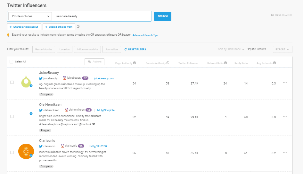The height and width of the screenshot is (174, 303).
Task: Open the EXPORT dropdown
Action: coord(283,49)
